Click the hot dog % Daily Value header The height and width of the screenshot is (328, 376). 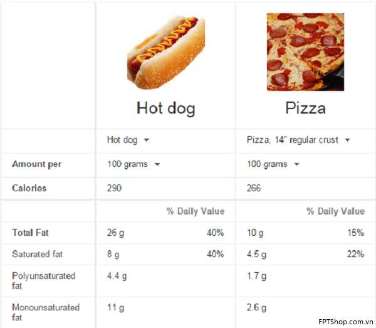point(196,211)
